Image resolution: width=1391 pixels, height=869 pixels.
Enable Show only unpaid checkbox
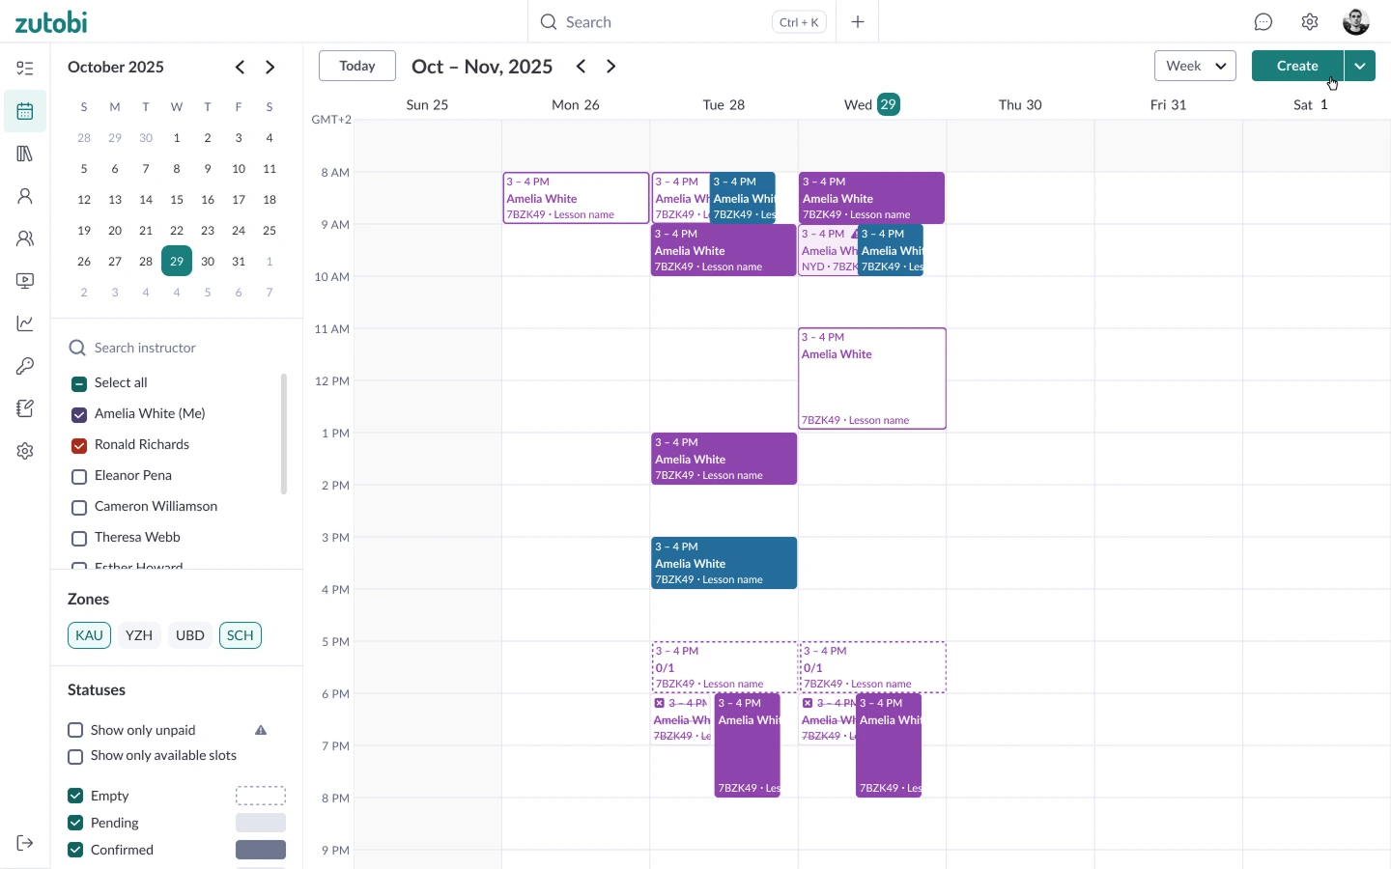(x=75, y=730)
